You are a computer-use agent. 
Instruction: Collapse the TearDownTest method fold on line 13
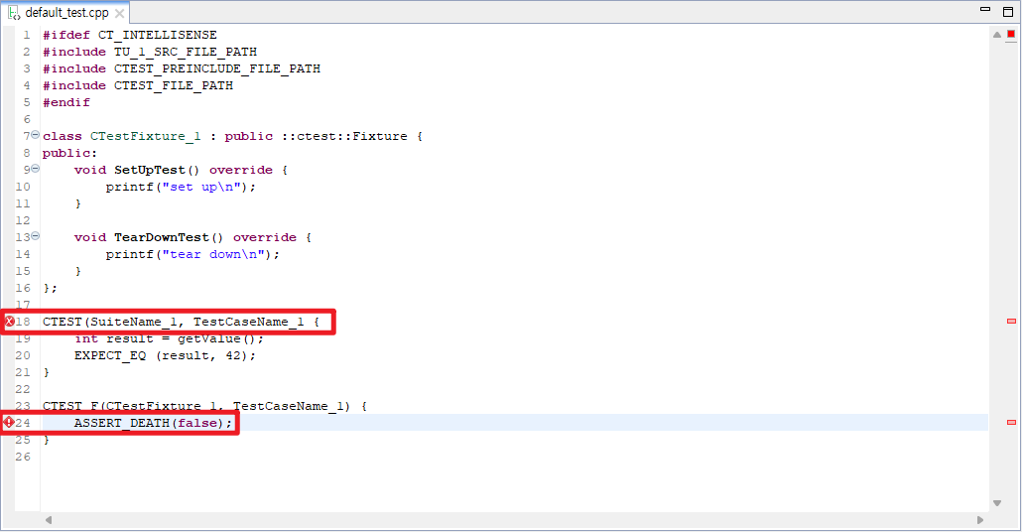pos(35,236)
